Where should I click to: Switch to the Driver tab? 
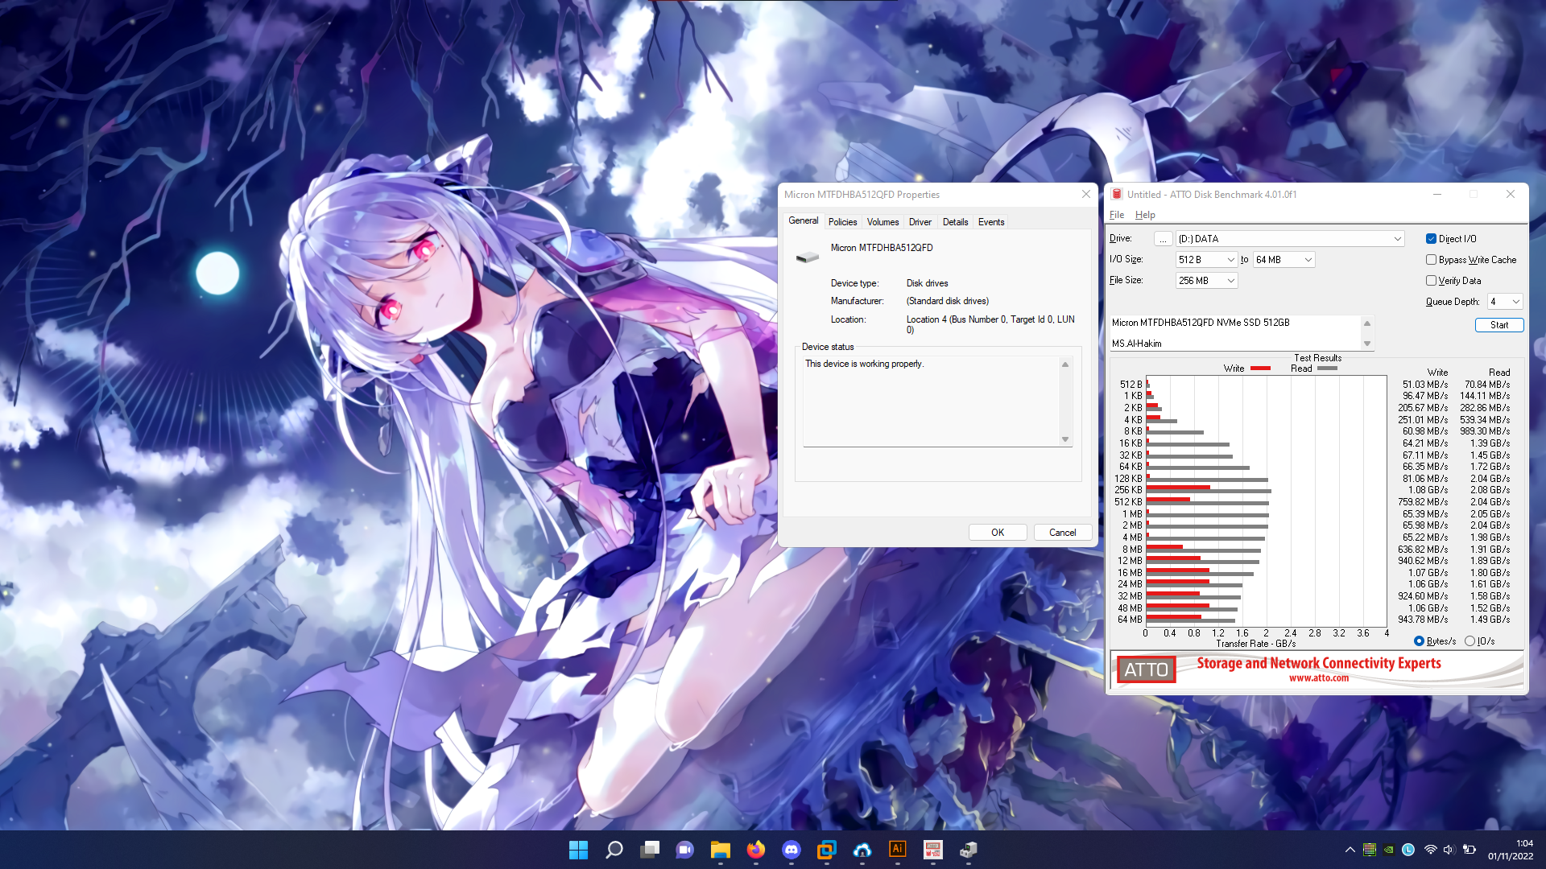pyautogui.click(x=920, y=222)
